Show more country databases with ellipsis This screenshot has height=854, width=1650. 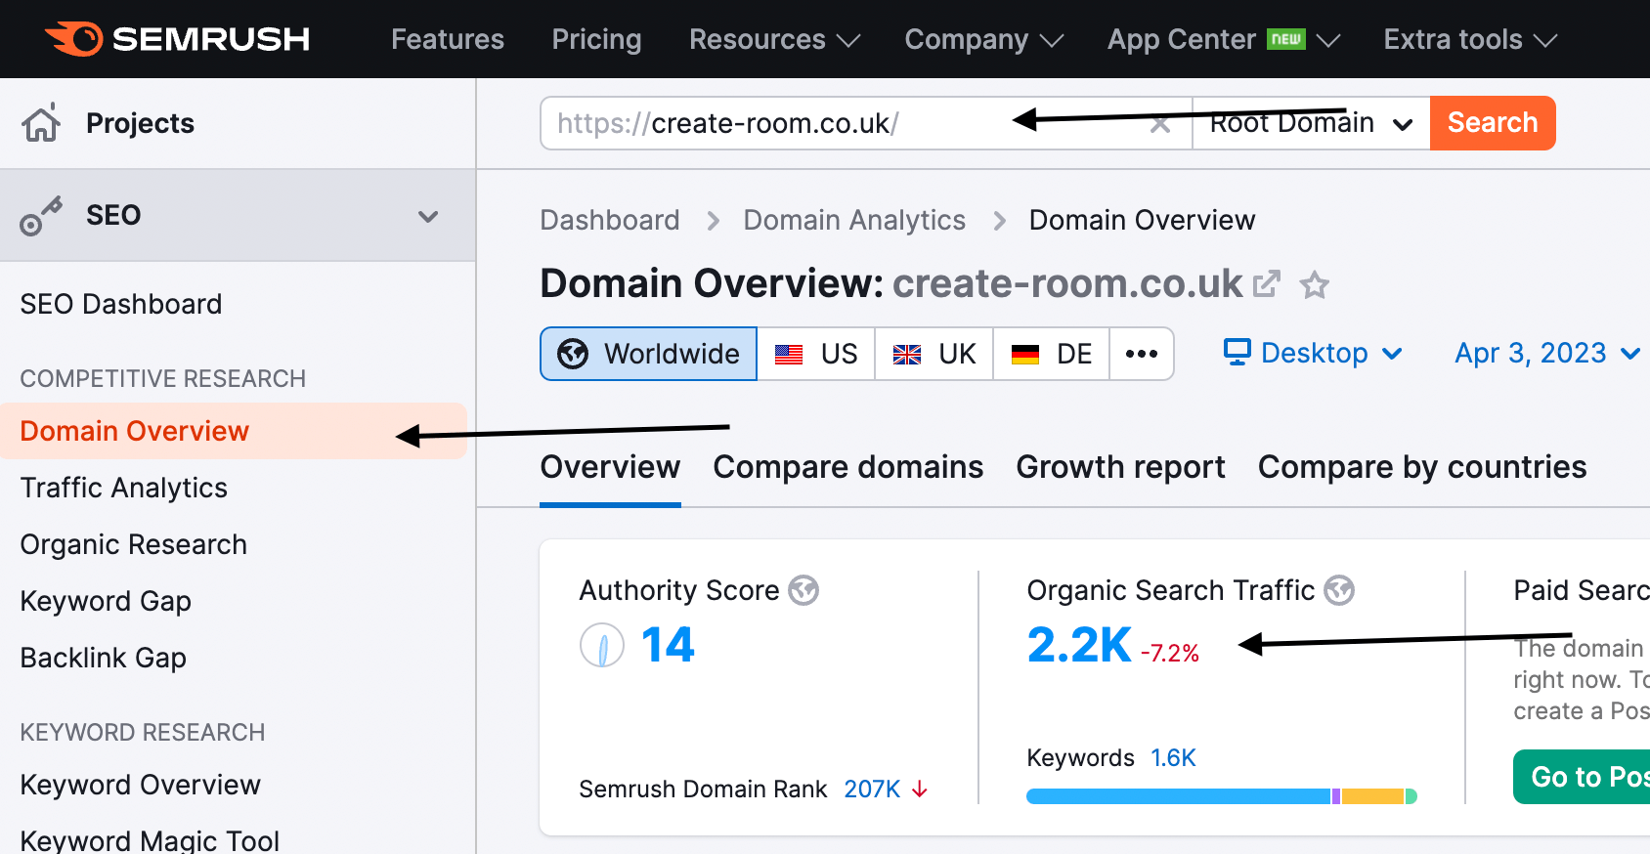coord(1142,354)
